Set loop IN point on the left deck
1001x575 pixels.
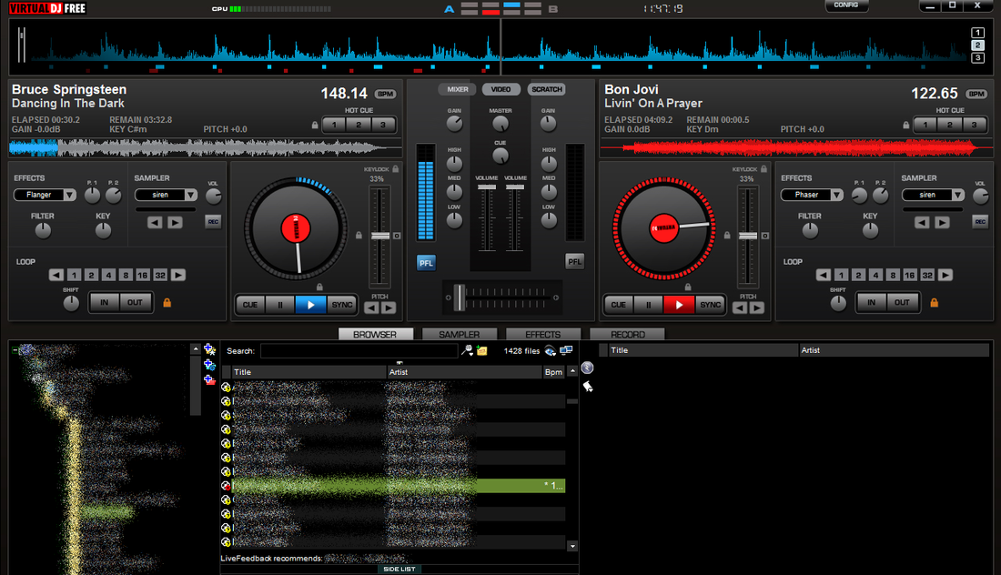(104, 302)
